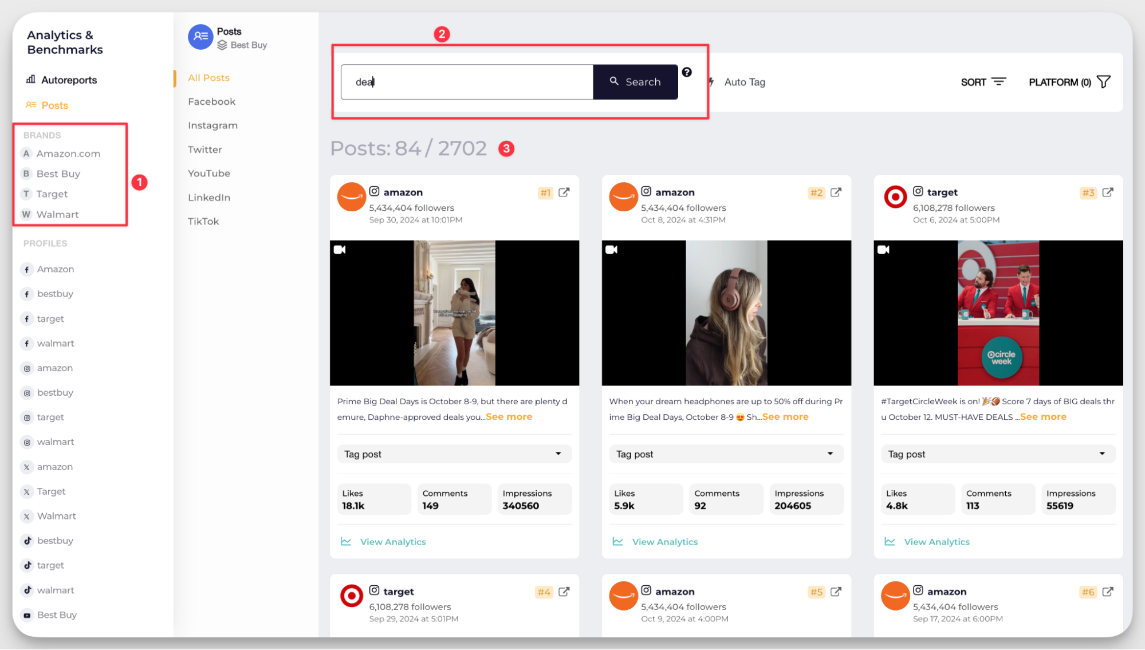Screen dimensions: 1145x650
Task: Expand See more on post #1 caption
Action: coord(509,417)
